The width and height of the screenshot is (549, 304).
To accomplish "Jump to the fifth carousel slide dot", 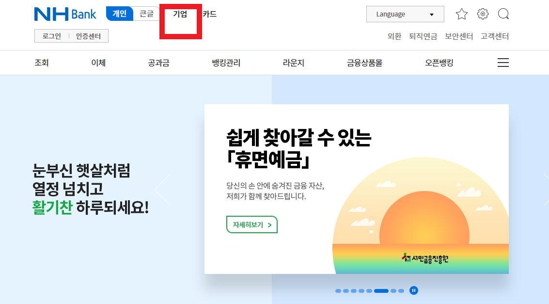I will click(369, 290).
